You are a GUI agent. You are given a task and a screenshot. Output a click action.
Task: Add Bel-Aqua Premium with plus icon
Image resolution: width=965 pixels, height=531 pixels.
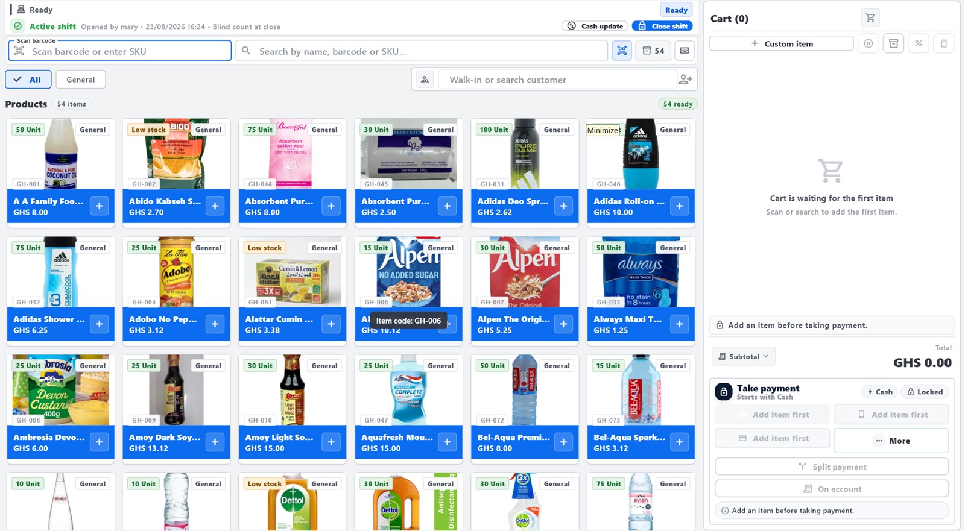[x=563, y=442]
